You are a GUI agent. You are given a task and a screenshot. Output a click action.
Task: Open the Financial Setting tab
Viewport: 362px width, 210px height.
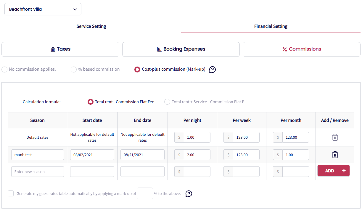pos(271,26)
